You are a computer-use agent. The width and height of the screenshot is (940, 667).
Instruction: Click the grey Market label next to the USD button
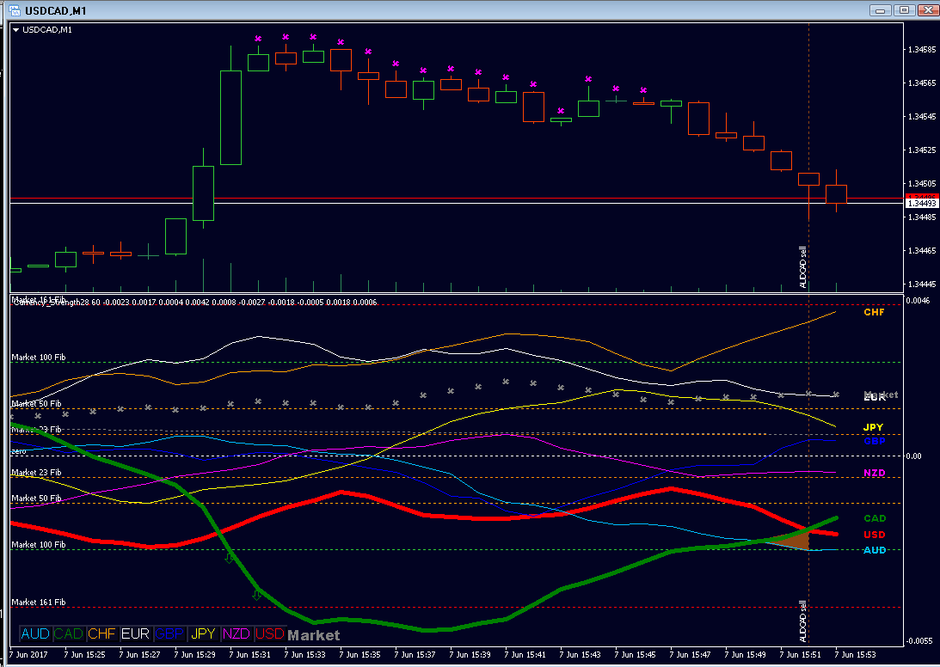point(314,635)
